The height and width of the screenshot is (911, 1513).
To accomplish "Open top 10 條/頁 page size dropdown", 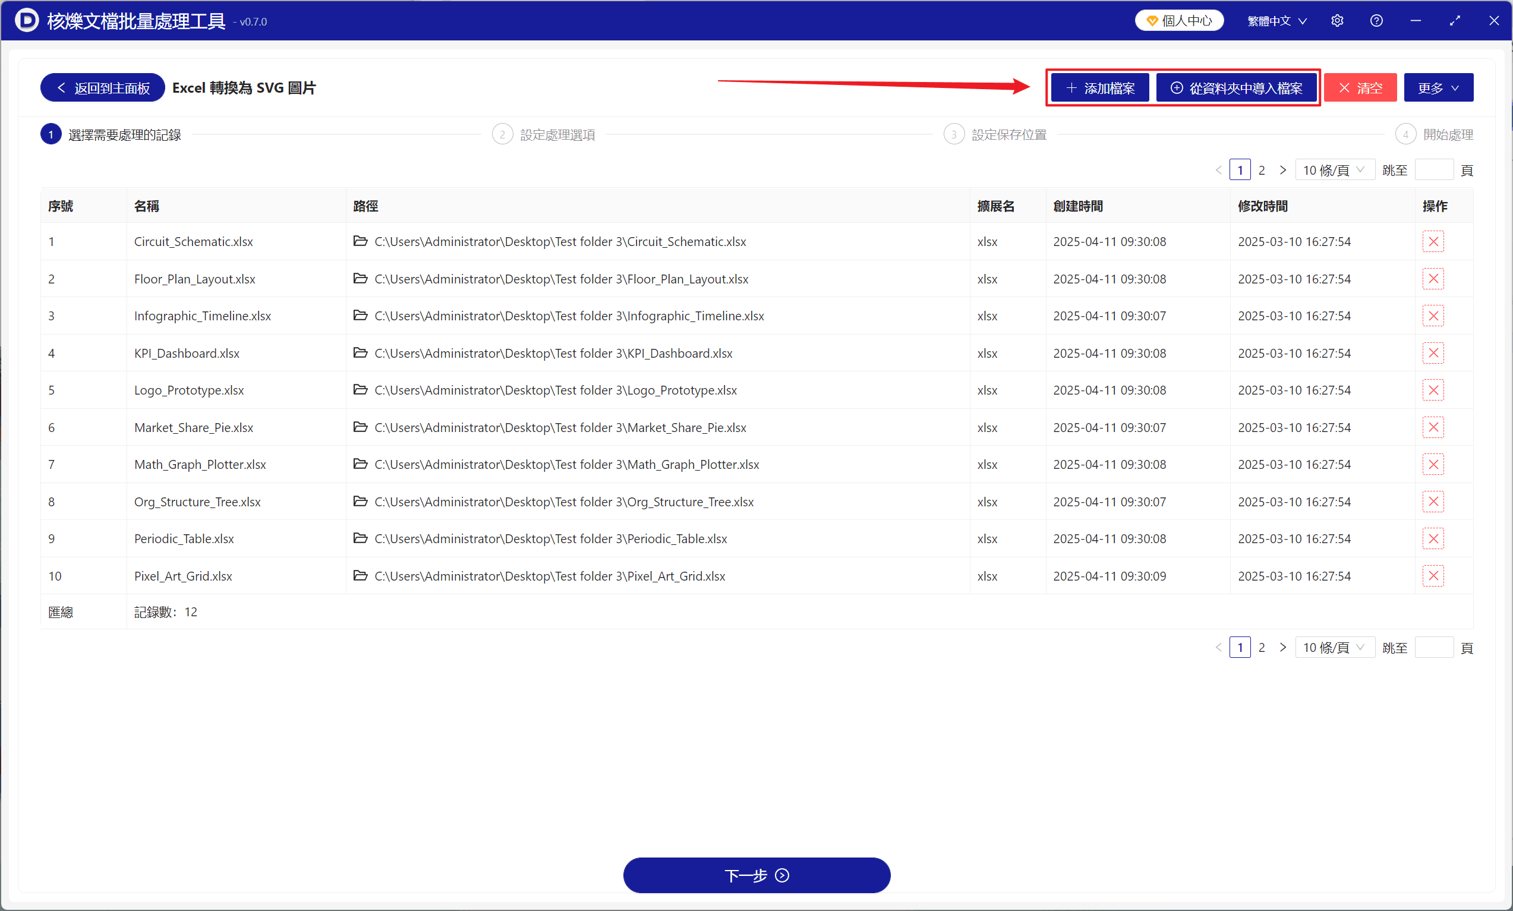I will pyautogui.click(x=1334, y=170).
